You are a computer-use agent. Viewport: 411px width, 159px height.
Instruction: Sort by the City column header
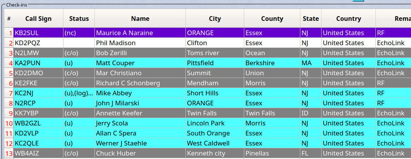215,19
